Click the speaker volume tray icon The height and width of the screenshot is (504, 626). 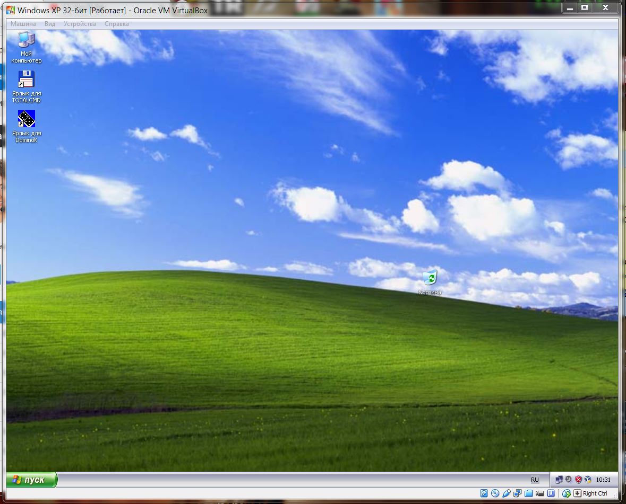pyautogui.click(x=569, y=480)
